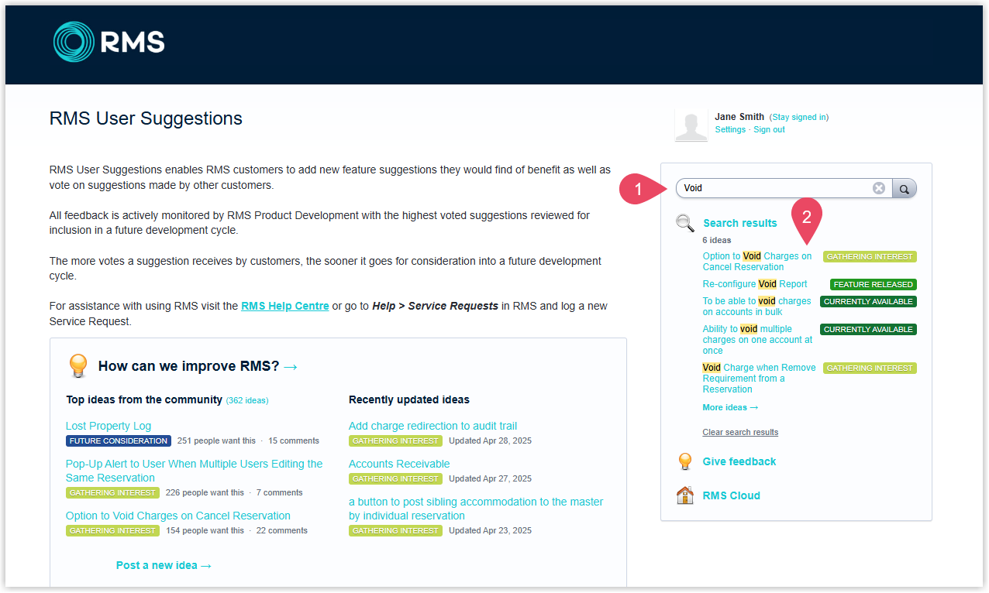Open Ability to void multiple charges result
This screenshot has height=593, width=989.
pyautogui.click(x=758, y=340)
